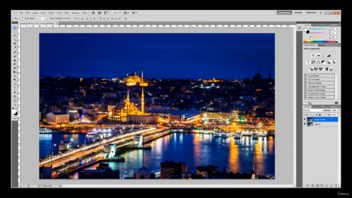This screenshot has height=198, width=352.
Task: Open the layer blend mode dropdown
Action: point(313,111)
